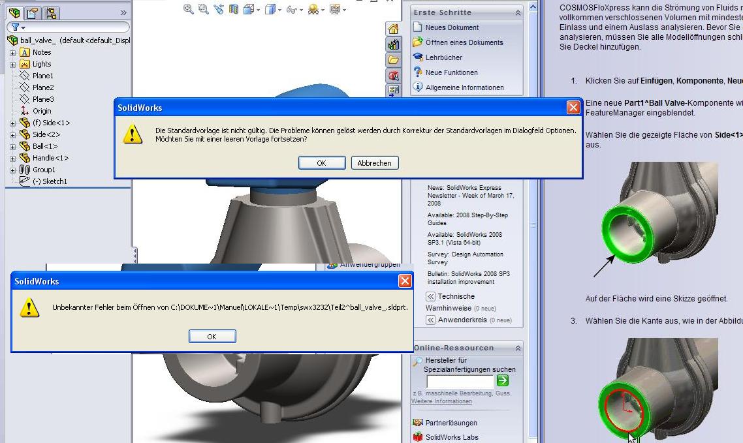743x443 pixels.
Task: Expand the Technische Warnhinweise section
Action: click(x=430, y=297)
